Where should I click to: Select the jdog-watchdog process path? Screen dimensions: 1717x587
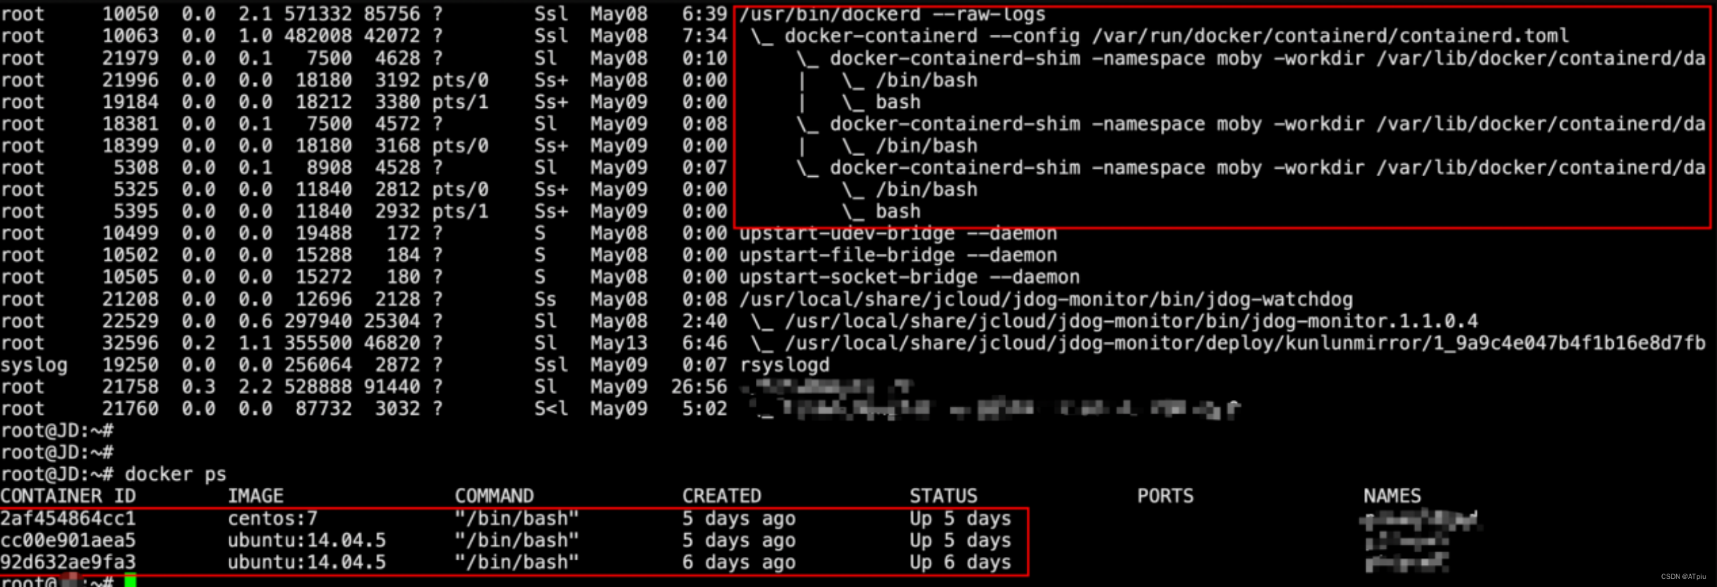pyautogui.click(x=1046, y=300)
